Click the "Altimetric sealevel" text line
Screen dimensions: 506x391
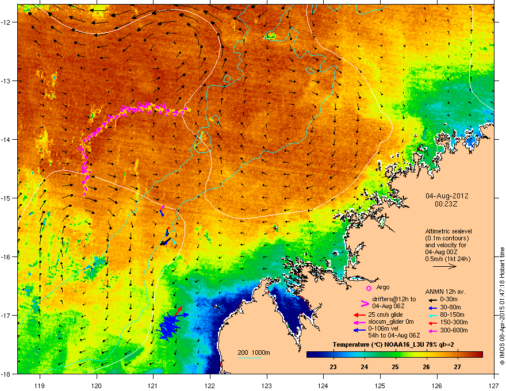448,231
